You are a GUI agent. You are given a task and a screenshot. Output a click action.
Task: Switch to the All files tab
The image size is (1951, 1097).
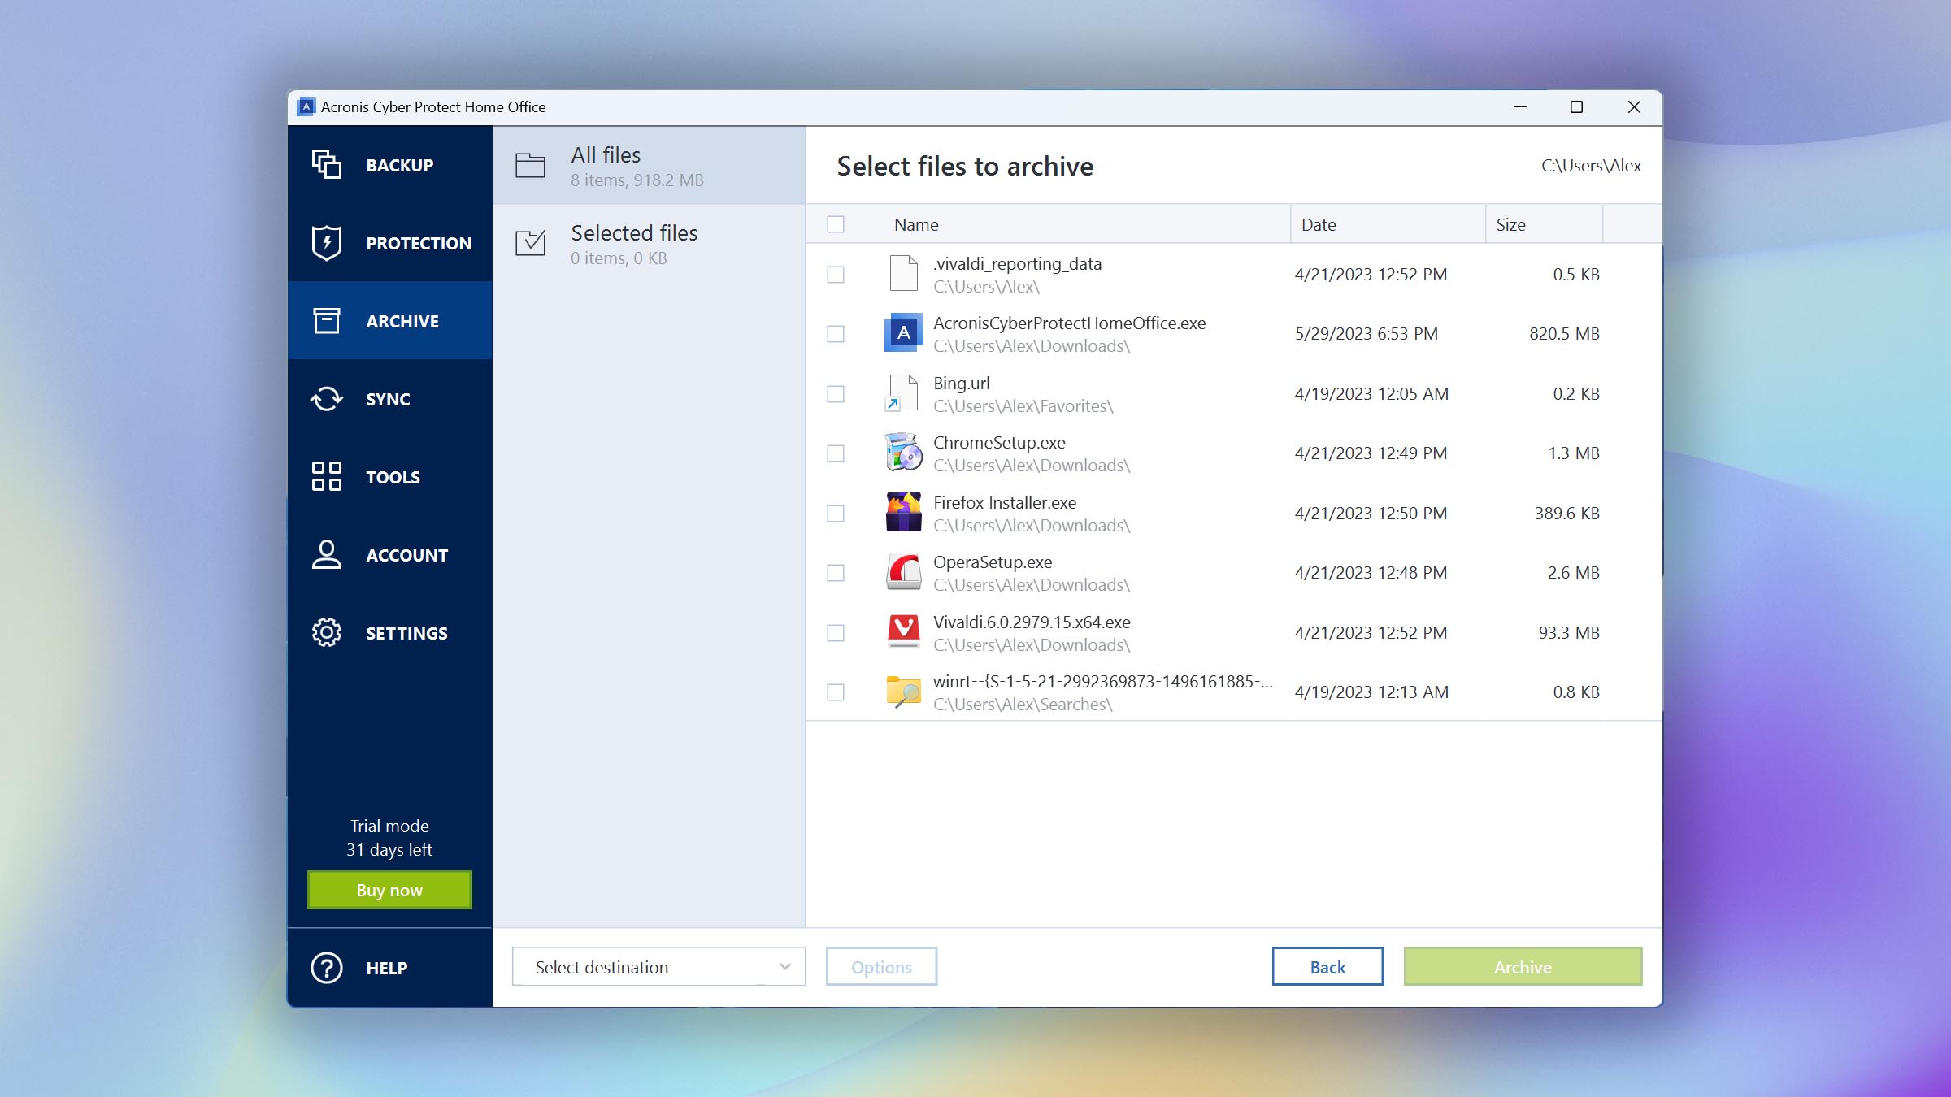pyautogui.click(x=649, y=165)
